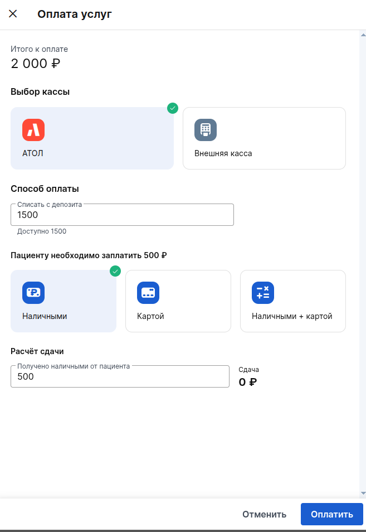Screen dimensions: 366x532
Task: Select payment option labeled Картой
Action: point(150,316)
